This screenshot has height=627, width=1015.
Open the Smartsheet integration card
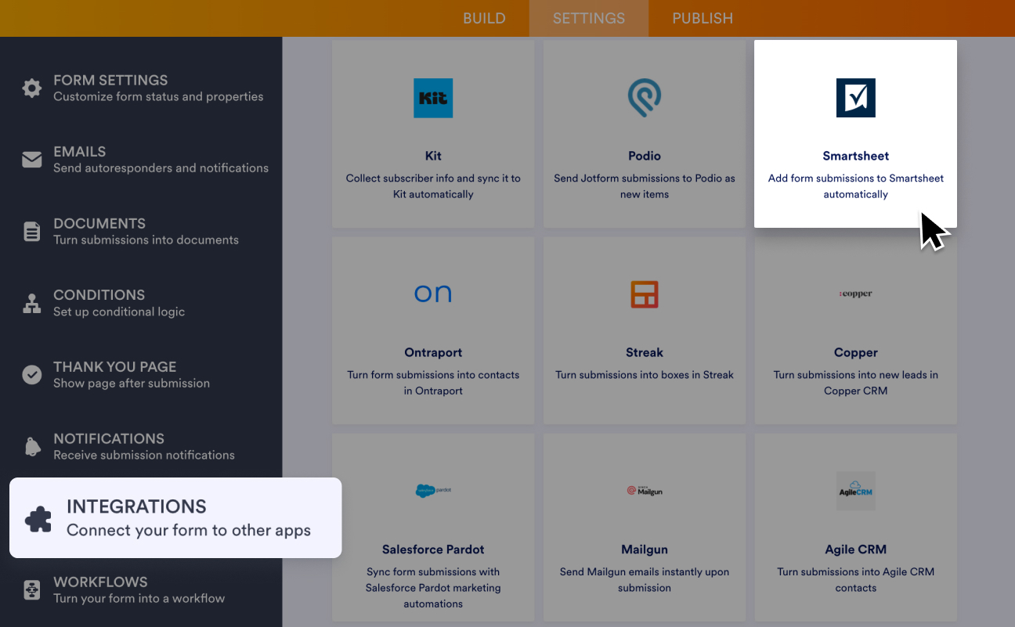(x=855, y=133)
